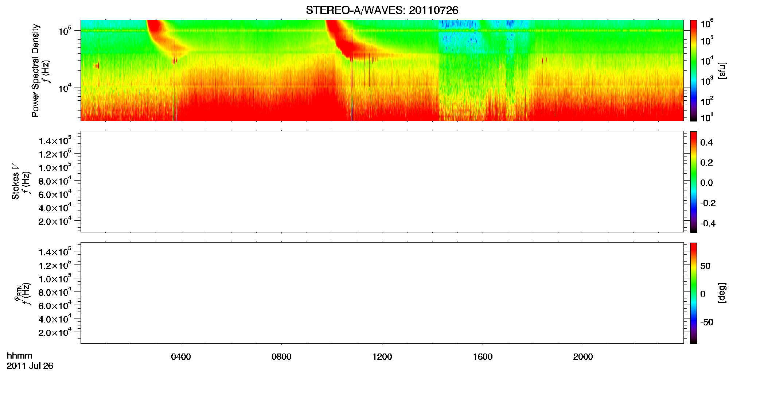Click the "1200" time tick label
The width and height of the screenshot is (764, 394).
pyautogui.click(x=382, y=357)
